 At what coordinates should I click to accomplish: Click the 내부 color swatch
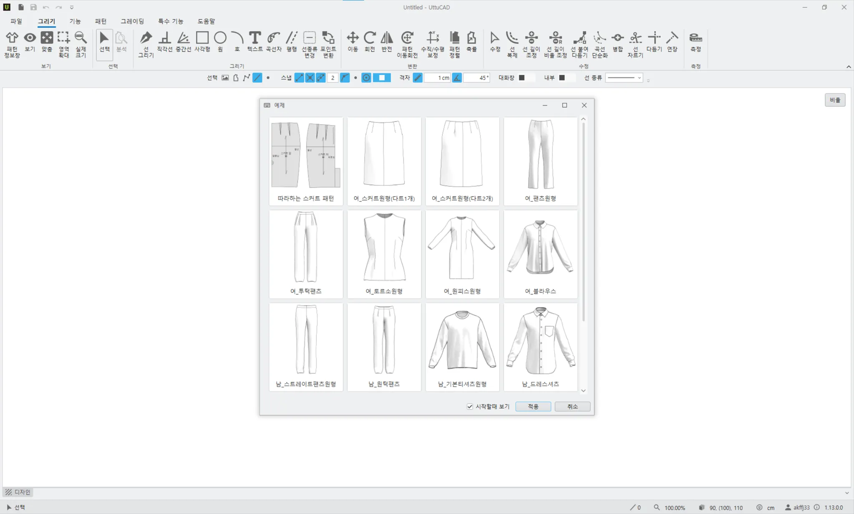click(562, 78)
